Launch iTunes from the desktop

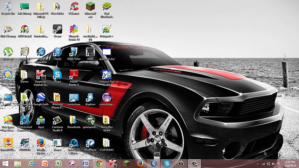tap(57, 52)
